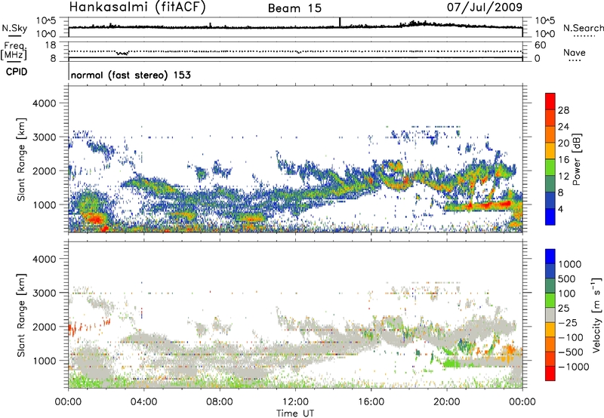
Task: Click '2000' on velocity panel range axis
Action: (x=44, y=327)
